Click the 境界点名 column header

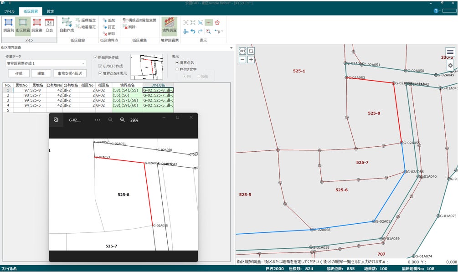pos(127,85)
